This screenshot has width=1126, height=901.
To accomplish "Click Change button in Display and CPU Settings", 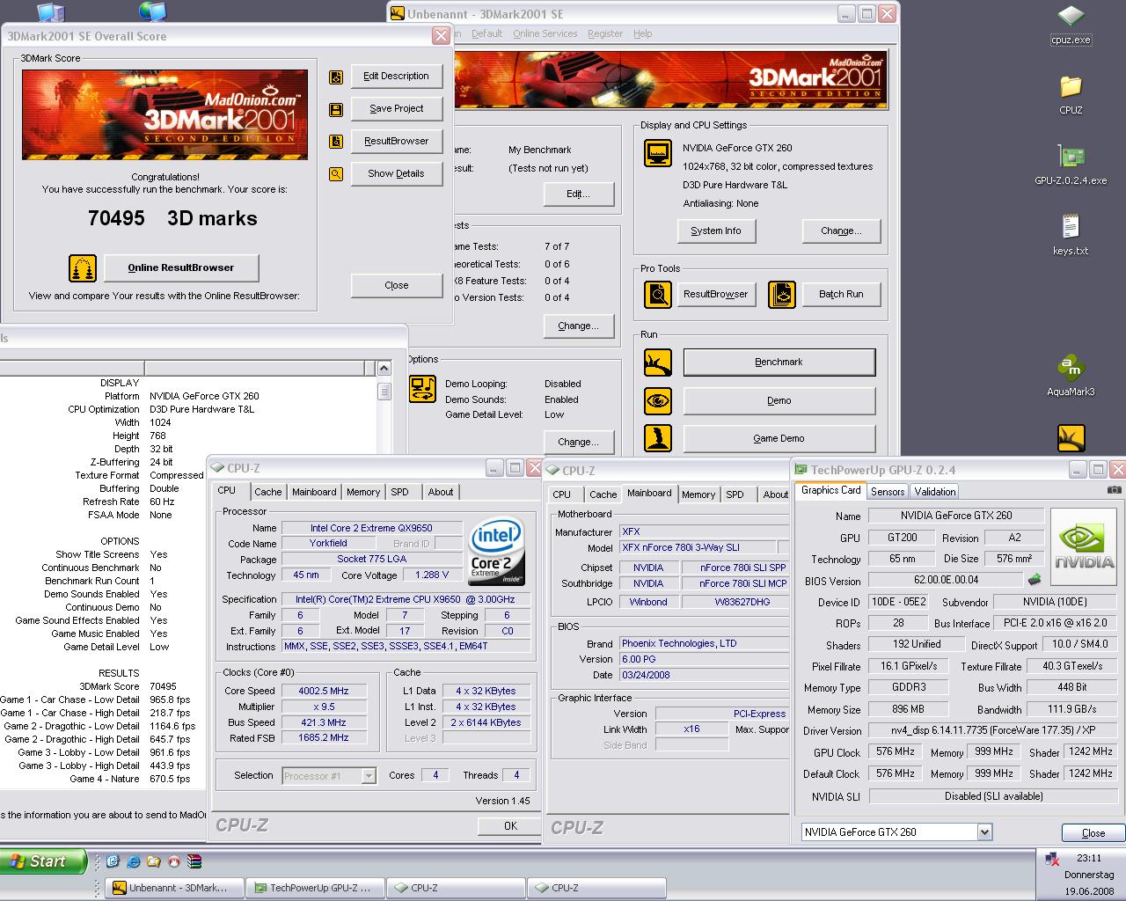I will (841, 231).
